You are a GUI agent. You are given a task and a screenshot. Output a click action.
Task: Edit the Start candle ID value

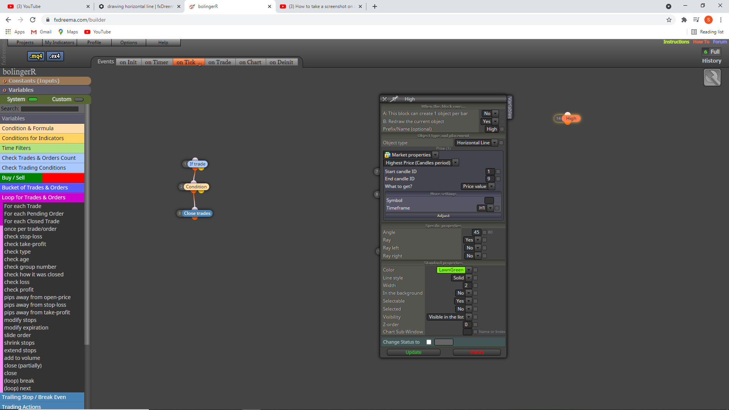(x=490, y=172)
